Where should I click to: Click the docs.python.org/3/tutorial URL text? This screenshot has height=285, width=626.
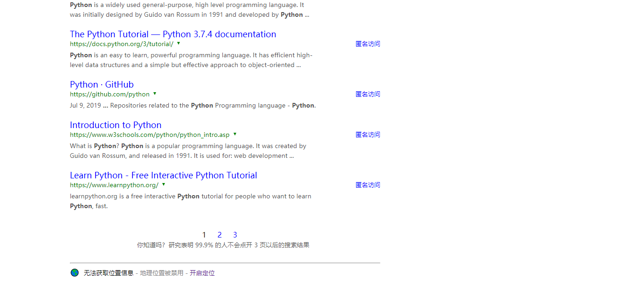pyautogui.click(x=122, y=44)
